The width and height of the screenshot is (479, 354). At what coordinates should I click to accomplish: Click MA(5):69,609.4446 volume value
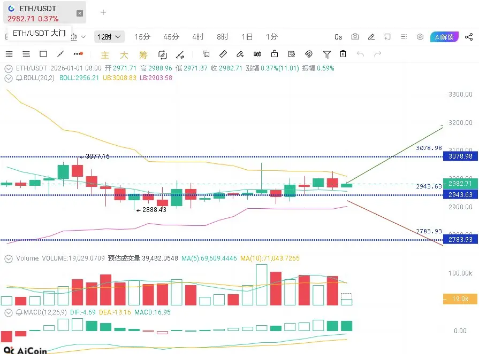(209, 258)
